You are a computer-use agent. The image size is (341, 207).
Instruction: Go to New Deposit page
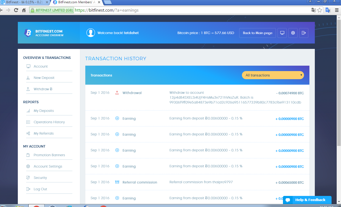[x=44, y=78]
